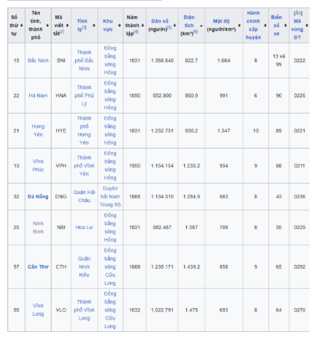Open footnote reference [5] on Dân số
Viewport: 336px width, 342px height.
coord(169,28)
